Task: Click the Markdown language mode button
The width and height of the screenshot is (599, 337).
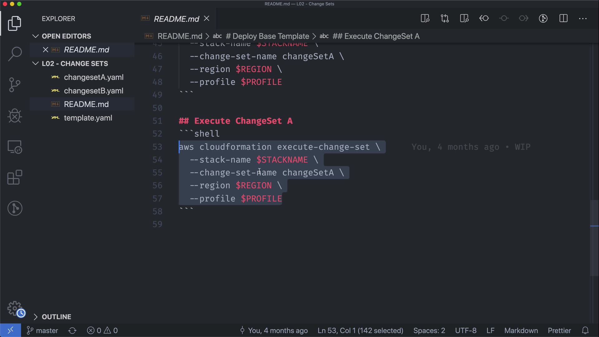Action: tap(521, 330)
